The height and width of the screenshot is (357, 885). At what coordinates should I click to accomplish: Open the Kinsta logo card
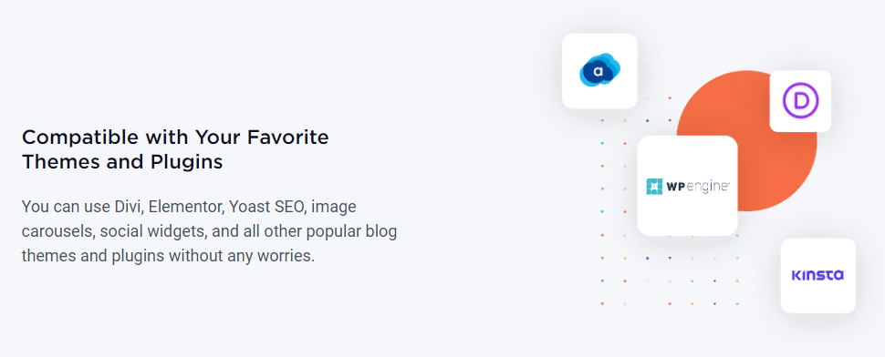(817, 275)
